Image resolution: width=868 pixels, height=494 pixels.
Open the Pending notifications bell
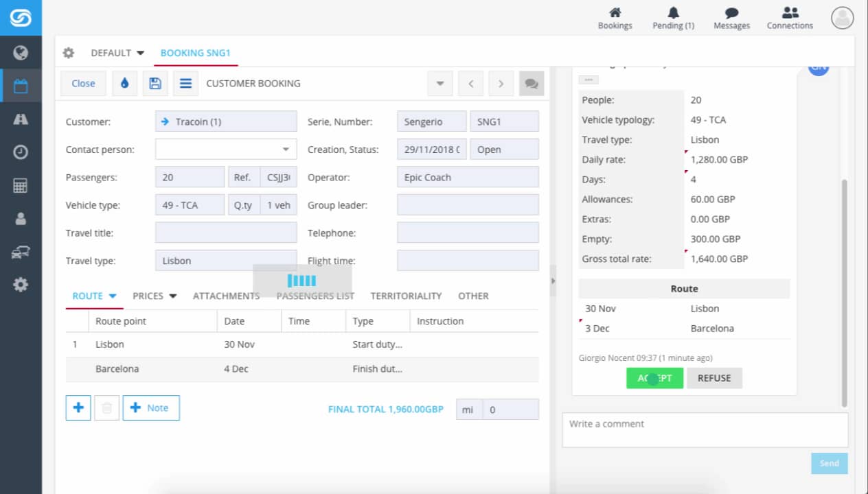(673, 19)
